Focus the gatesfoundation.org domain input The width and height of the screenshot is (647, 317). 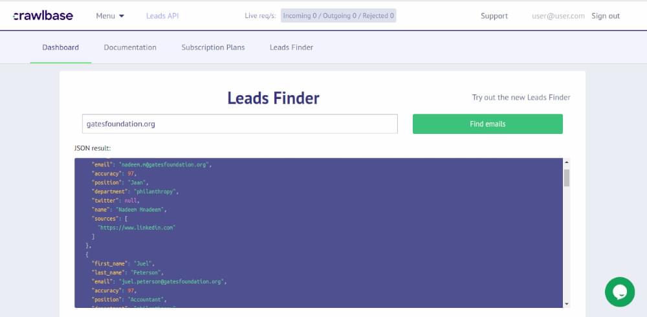coord(240,124)
